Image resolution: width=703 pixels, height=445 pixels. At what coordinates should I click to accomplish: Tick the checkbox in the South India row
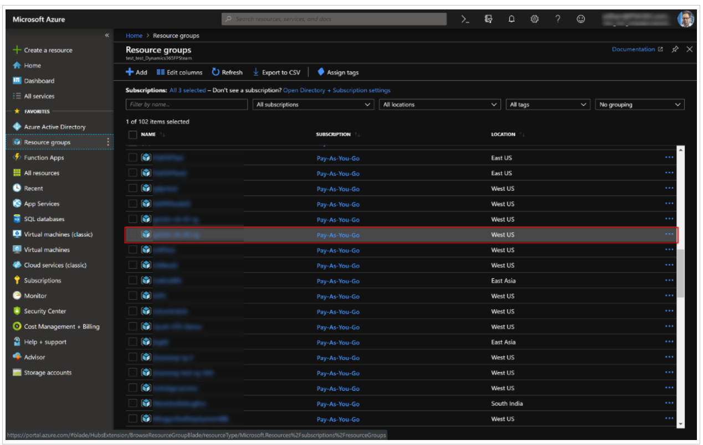tap(132, 403)
